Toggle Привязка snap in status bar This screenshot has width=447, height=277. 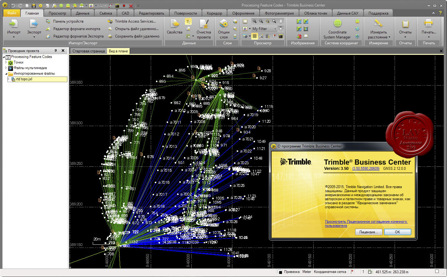point(292,272)
